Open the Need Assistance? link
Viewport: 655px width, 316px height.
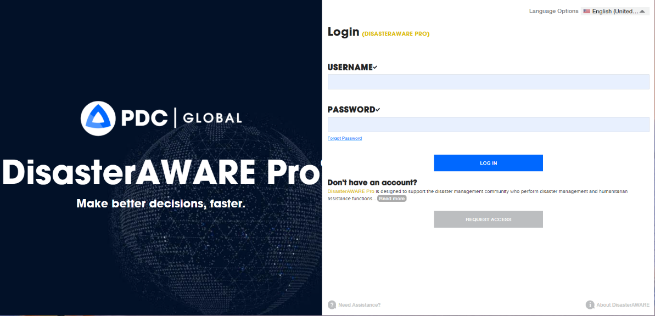(x=359, y=304)
